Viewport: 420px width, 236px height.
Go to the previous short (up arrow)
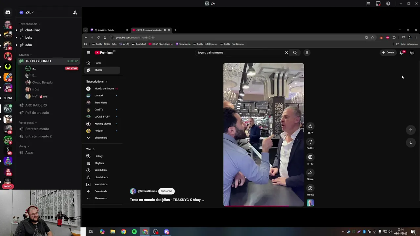410,130
